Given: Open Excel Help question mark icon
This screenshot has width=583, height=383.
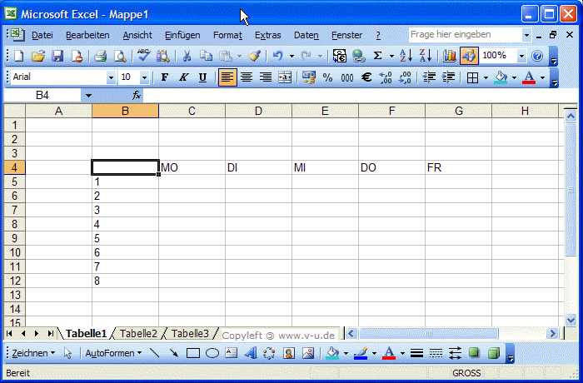Looking at the screenshot, I should pyautogui.click(x=537, y=56).
